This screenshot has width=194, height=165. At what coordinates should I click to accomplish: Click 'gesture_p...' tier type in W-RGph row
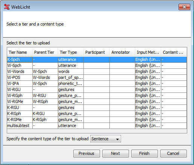(71, 95)
